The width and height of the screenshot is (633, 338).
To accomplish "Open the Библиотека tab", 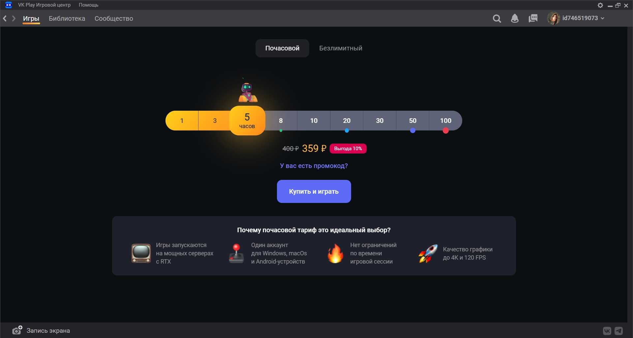I will click(67, 18).
